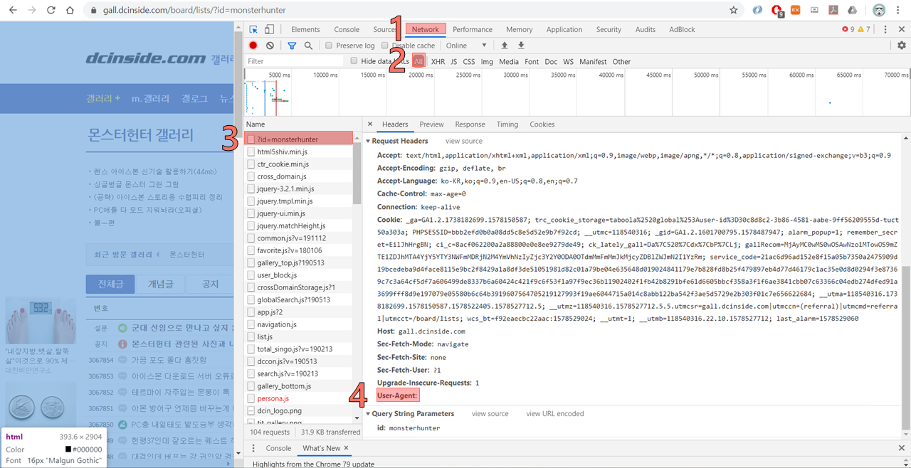Filter requests by WS type
The height and width of the screenshot is (468, 911).
tap(568, 62)
